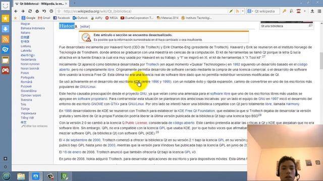Go back to previous page
The image size is (323, 181).
(16, 11)
